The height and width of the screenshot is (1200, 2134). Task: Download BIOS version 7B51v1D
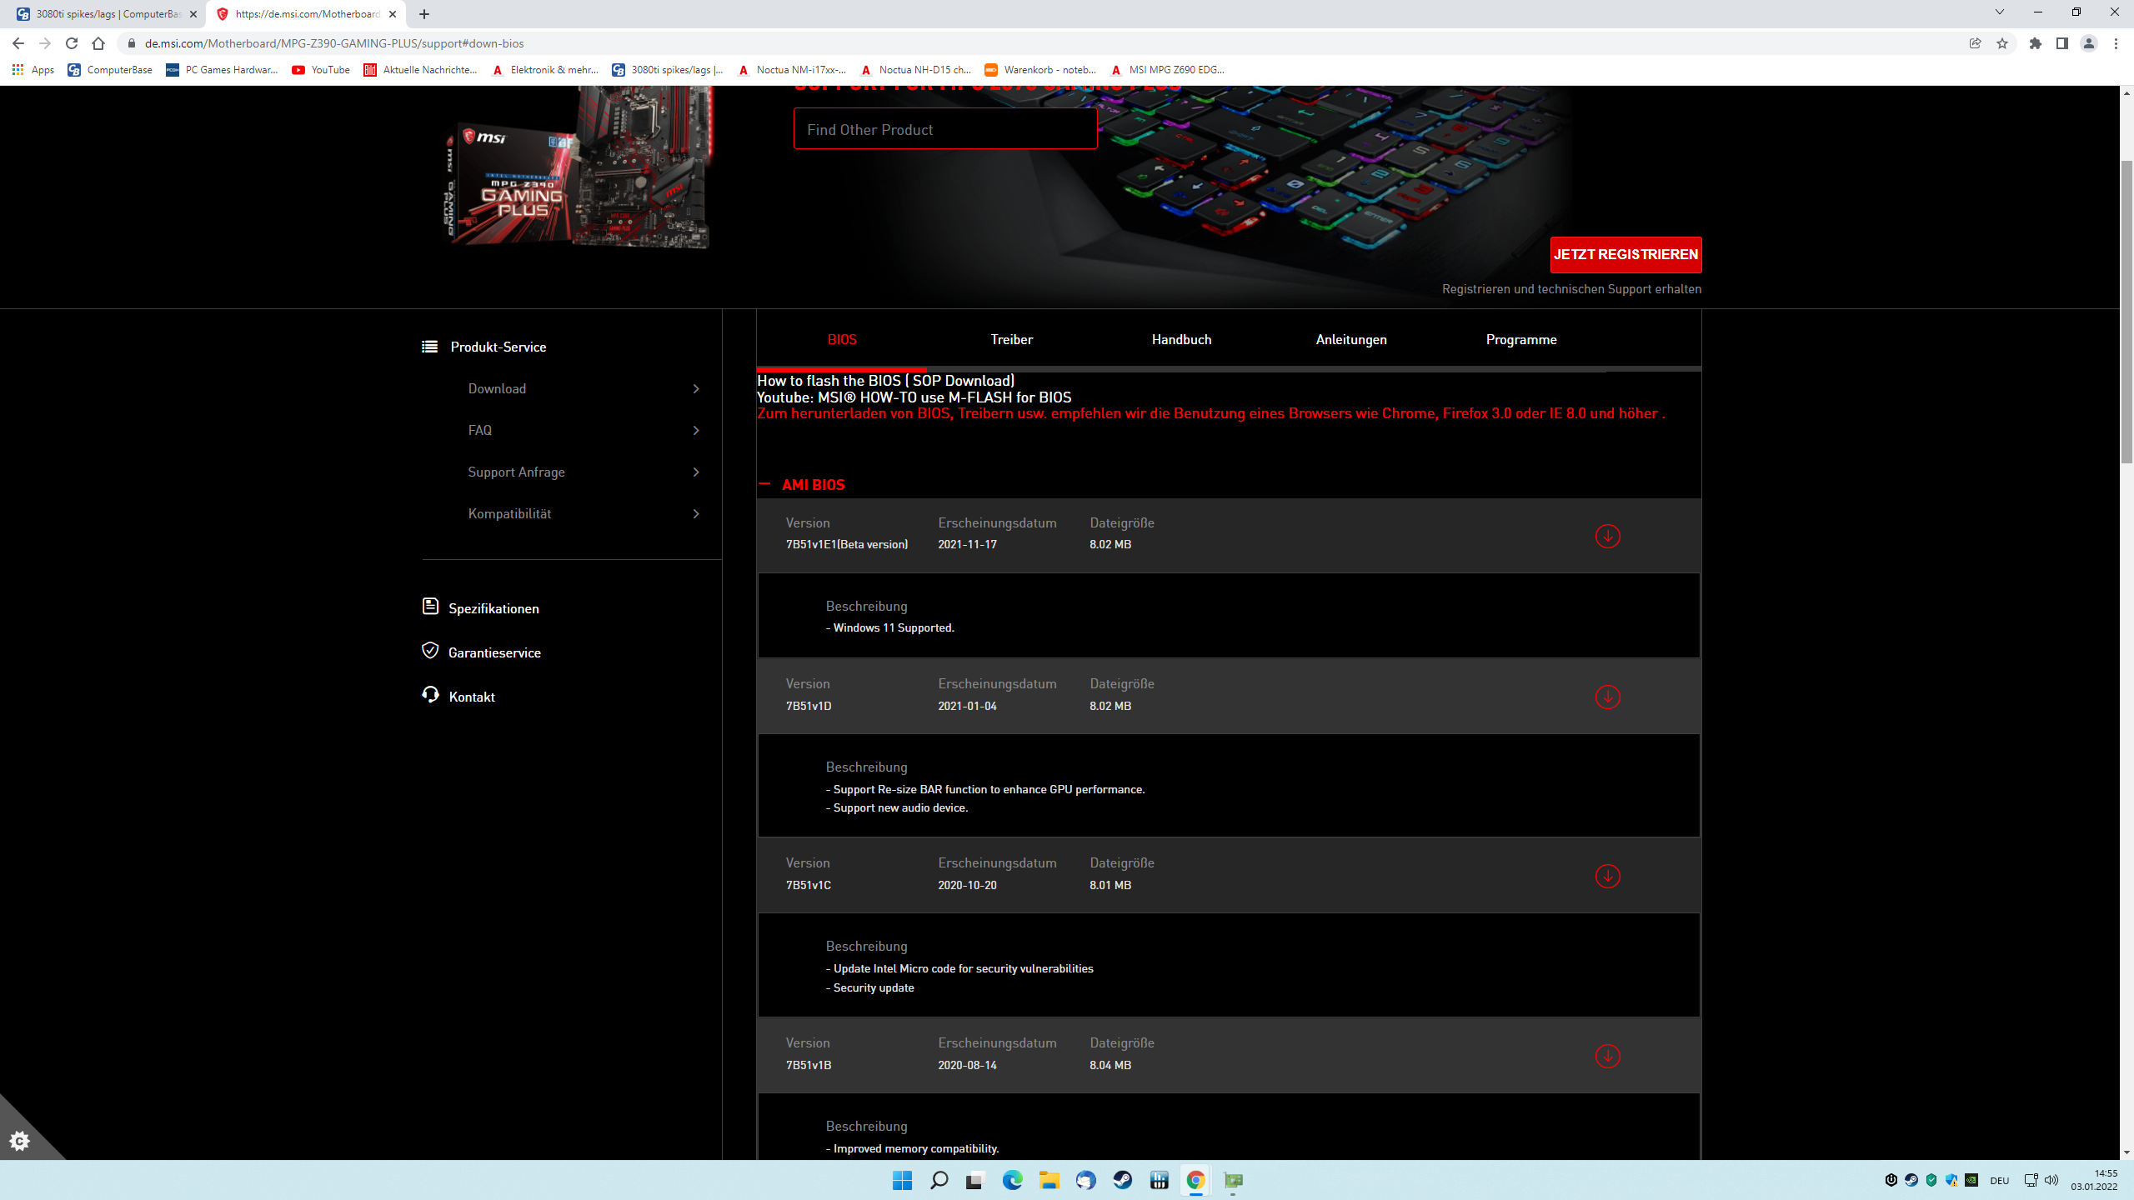(1607, 697)
